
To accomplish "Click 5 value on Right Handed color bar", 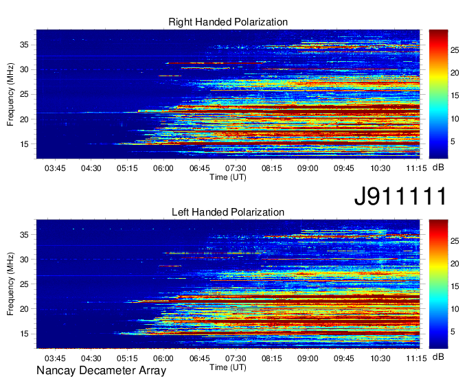I will pyautogui.click(x=453, y=141).
